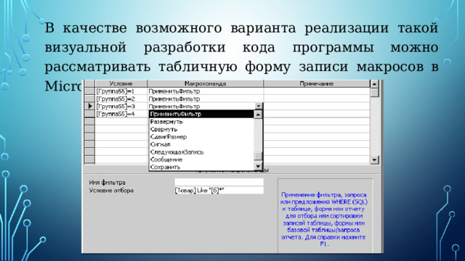
Task: Click the condition cell [Группа55]=3
Action: tap(121, 107)
